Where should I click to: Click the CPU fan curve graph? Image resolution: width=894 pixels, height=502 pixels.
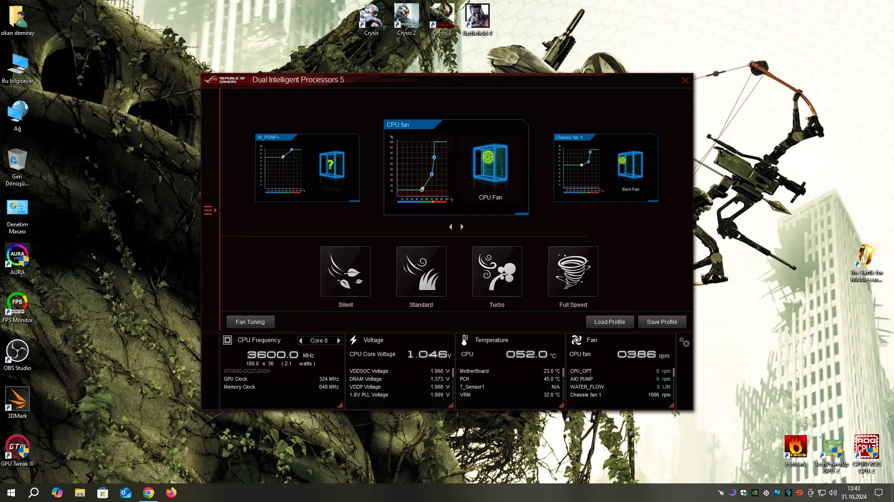pyautogui.click(x=422, y=169)
